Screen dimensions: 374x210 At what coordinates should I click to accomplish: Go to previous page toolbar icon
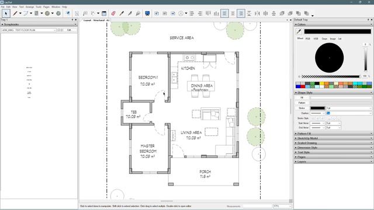tap(165, 13)
